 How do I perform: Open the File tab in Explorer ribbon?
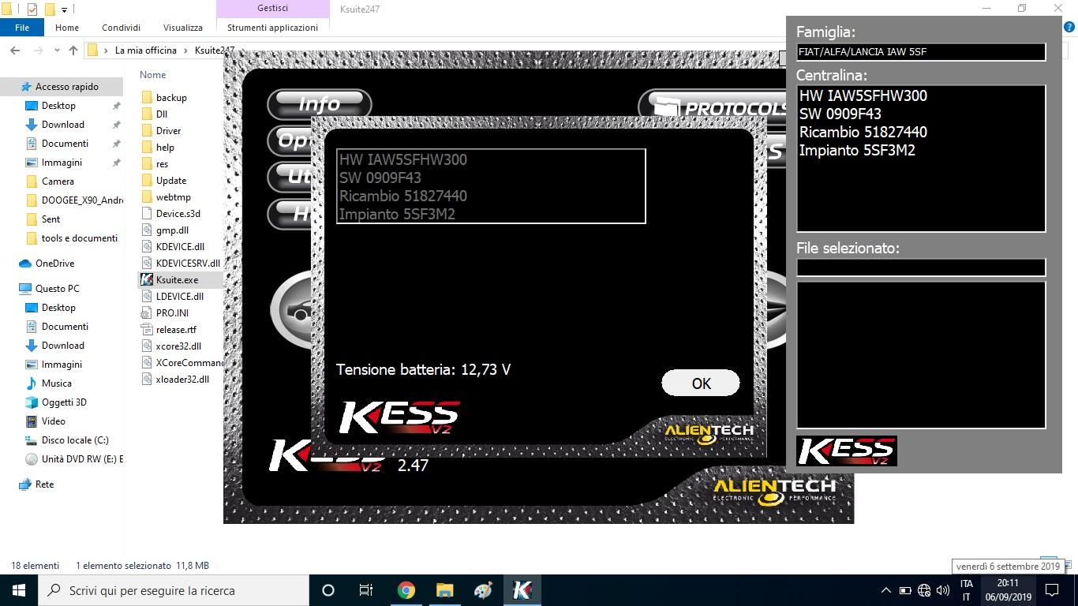[22, 27]
